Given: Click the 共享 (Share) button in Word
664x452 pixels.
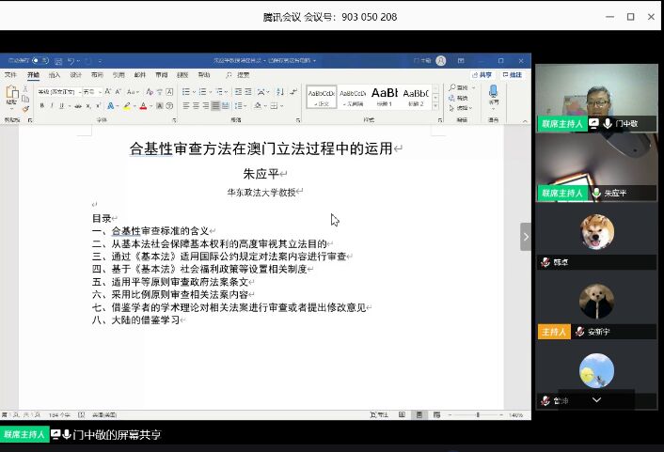Looking at the screenshot, I should (x=483, y=75).
